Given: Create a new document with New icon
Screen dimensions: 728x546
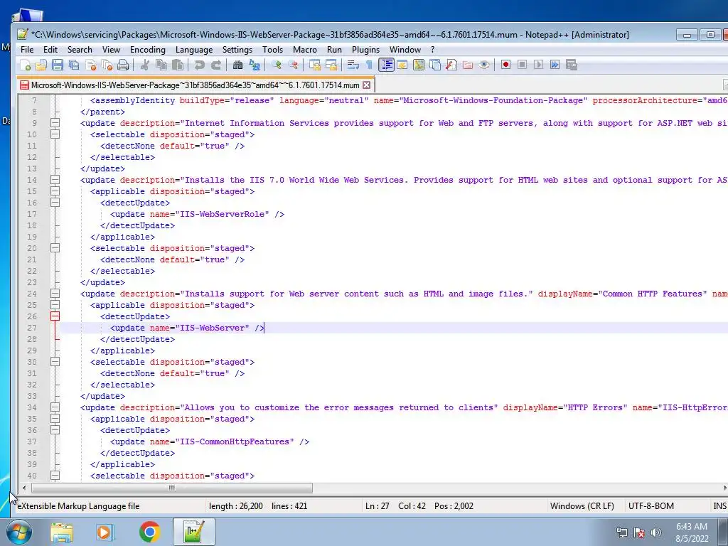Looking at the screenshot, I should click(25, 65).
